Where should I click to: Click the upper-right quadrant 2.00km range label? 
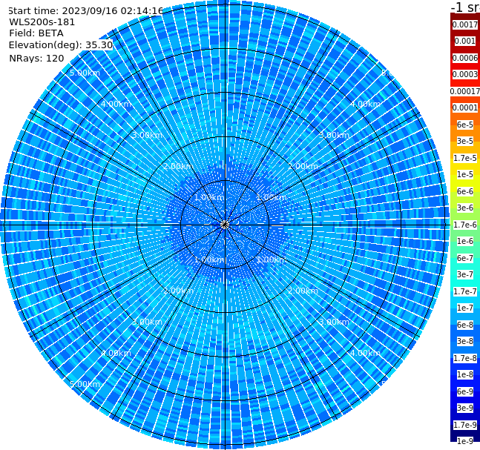click(303, 166)
